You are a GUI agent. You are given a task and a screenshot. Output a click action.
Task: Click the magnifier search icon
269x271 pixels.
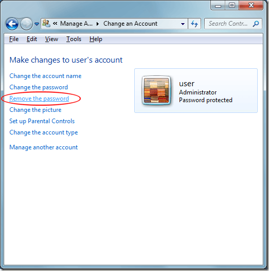256,24
